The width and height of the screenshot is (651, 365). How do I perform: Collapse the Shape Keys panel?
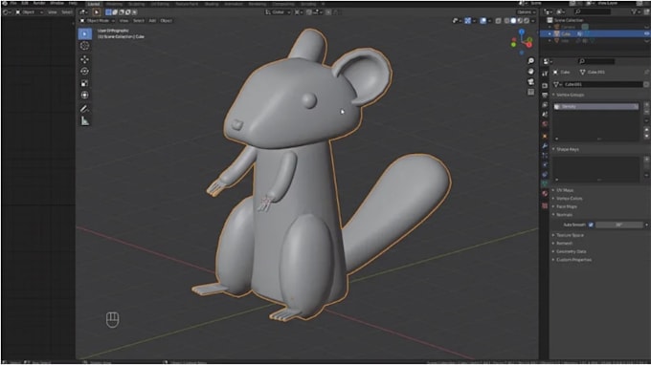pos(567,149)
